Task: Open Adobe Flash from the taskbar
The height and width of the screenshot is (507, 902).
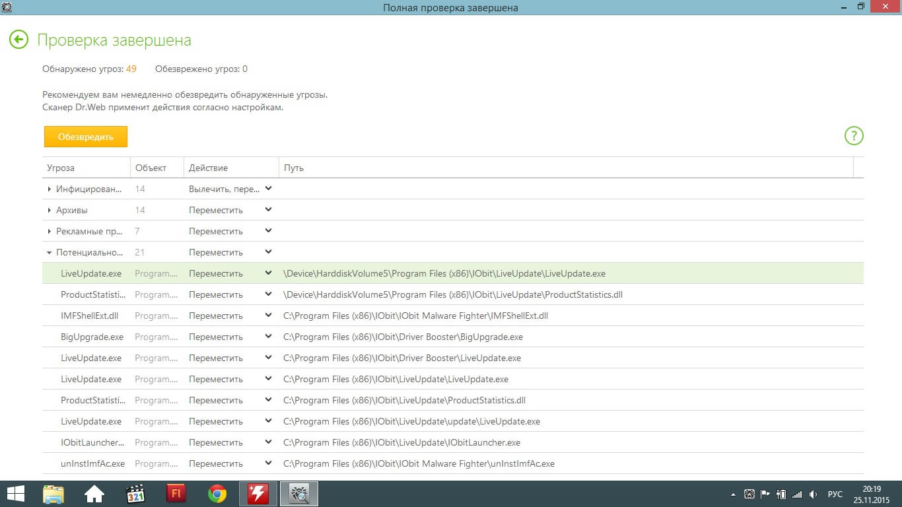Action: pos(176,494)
